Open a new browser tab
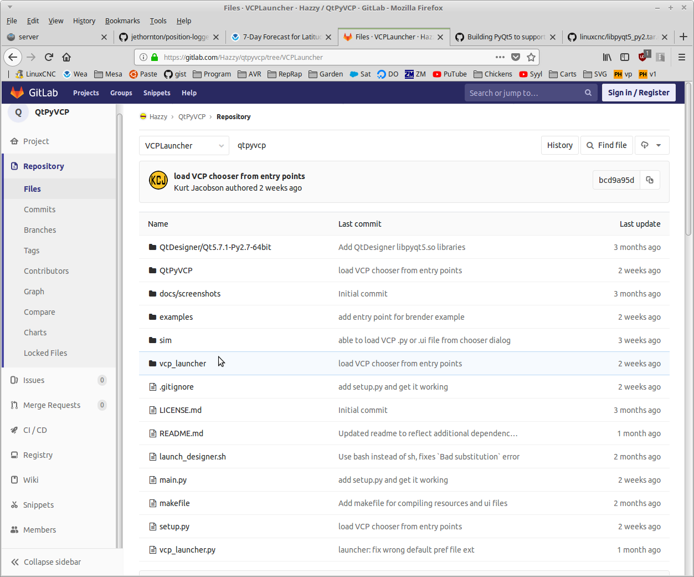The height and width of the screenshot is (577, 694). tap(683, 37)
